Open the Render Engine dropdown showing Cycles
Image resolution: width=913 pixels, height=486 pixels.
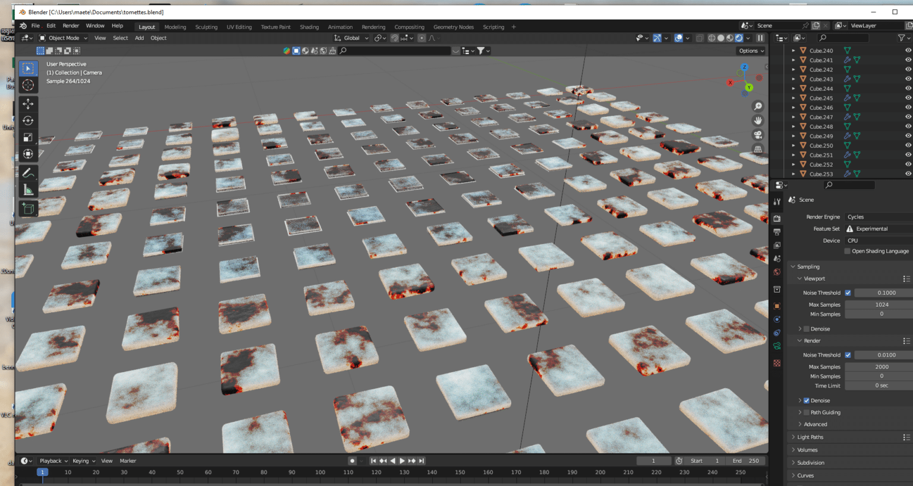point(878,217)
